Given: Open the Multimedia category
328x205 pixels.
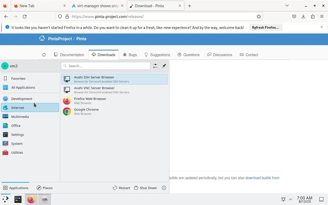Looking at the screenshot, I should (30, 117).
